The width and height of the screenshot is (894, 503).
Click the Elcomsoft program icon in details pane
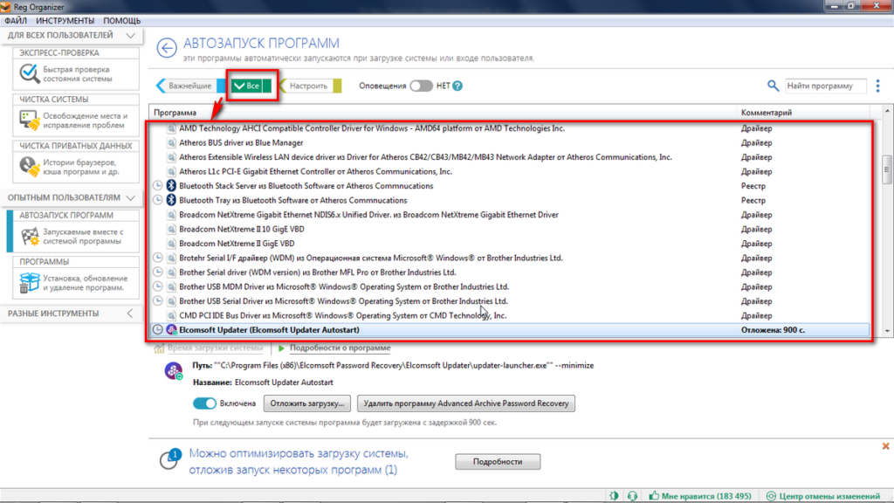174,371
